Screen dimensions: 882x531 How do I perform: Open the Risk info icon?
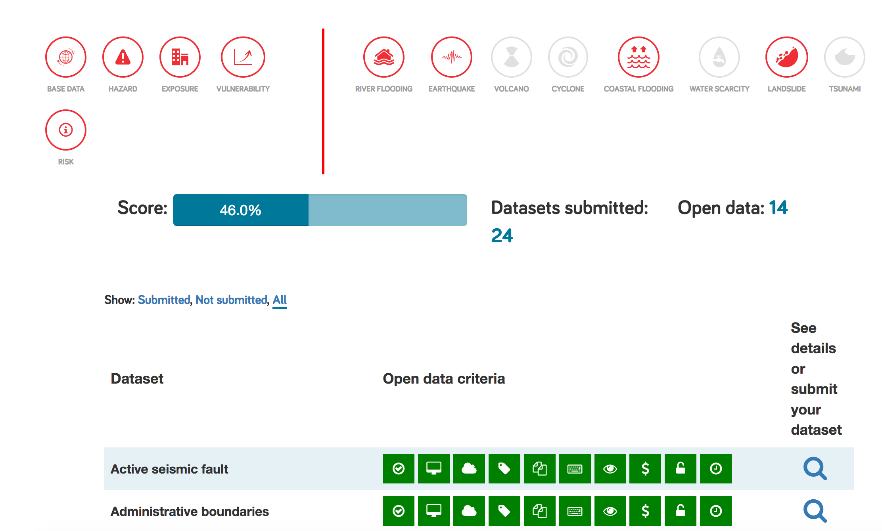coord(66,130)
